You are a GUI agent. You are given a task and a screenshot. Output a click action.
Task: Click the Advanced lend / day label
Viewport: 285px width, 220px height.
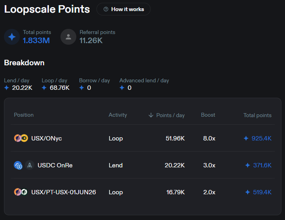tap(144, 80)
